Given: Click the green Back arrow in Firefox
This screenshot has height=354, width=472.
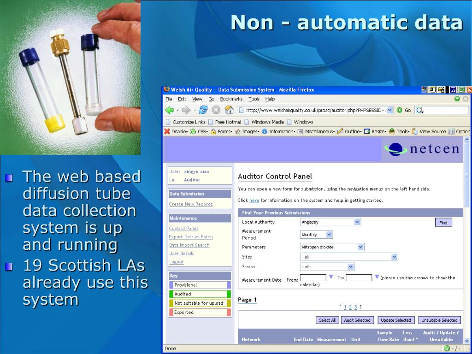Looking at the screenshot, I should point(170,110).
